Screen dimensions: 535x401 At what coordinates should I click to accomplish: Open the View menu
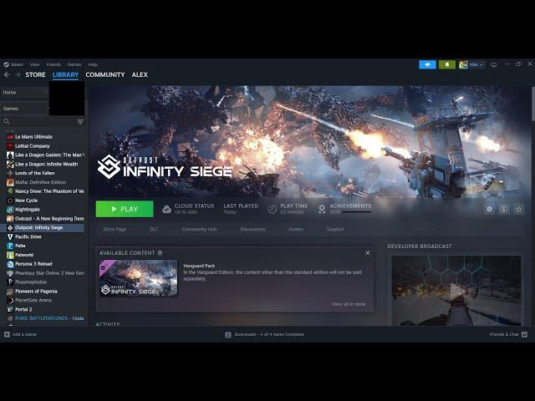[x=34, y=64]
